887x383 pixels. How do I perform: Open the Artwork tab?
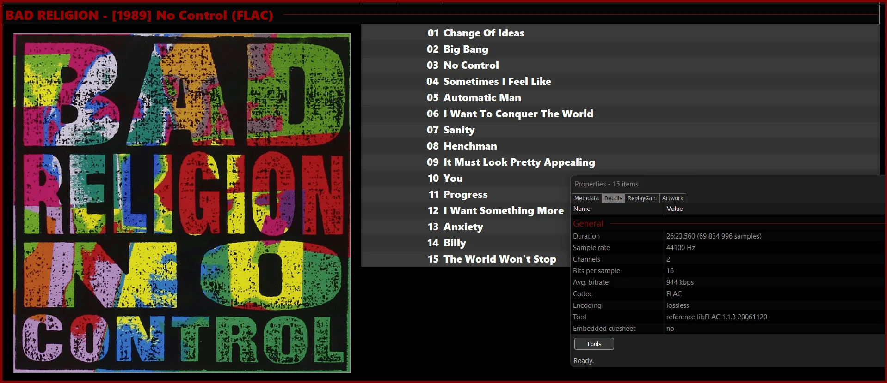coord(672,198)
